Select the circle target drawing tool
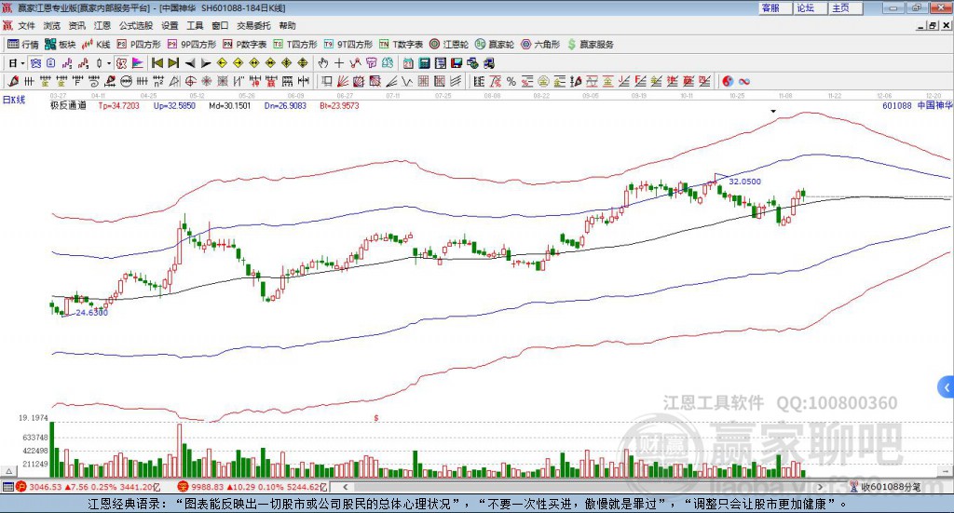954x513 pixels. click(x=190, y=81)
